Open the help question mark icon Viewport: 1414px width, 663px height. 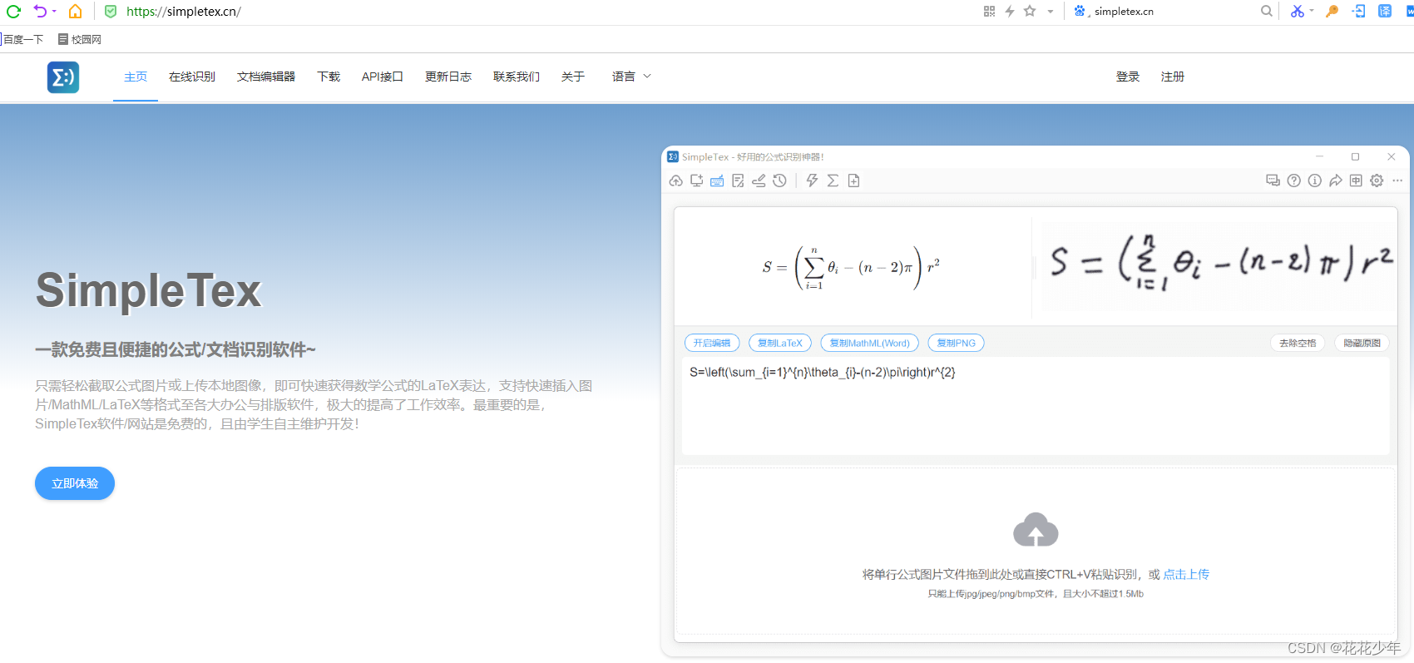pyautogui.click(x=1293, y=181)
